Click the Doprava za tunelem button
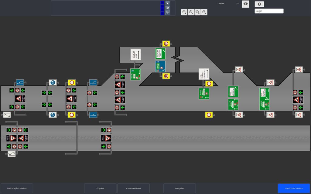Screen dimensions: 311x194 tap(294, 188)
